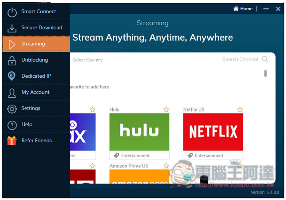This screenshot has width=286, height=200.
Task: Open Refer Friends via the gift icon
Action: pos(12,141)
